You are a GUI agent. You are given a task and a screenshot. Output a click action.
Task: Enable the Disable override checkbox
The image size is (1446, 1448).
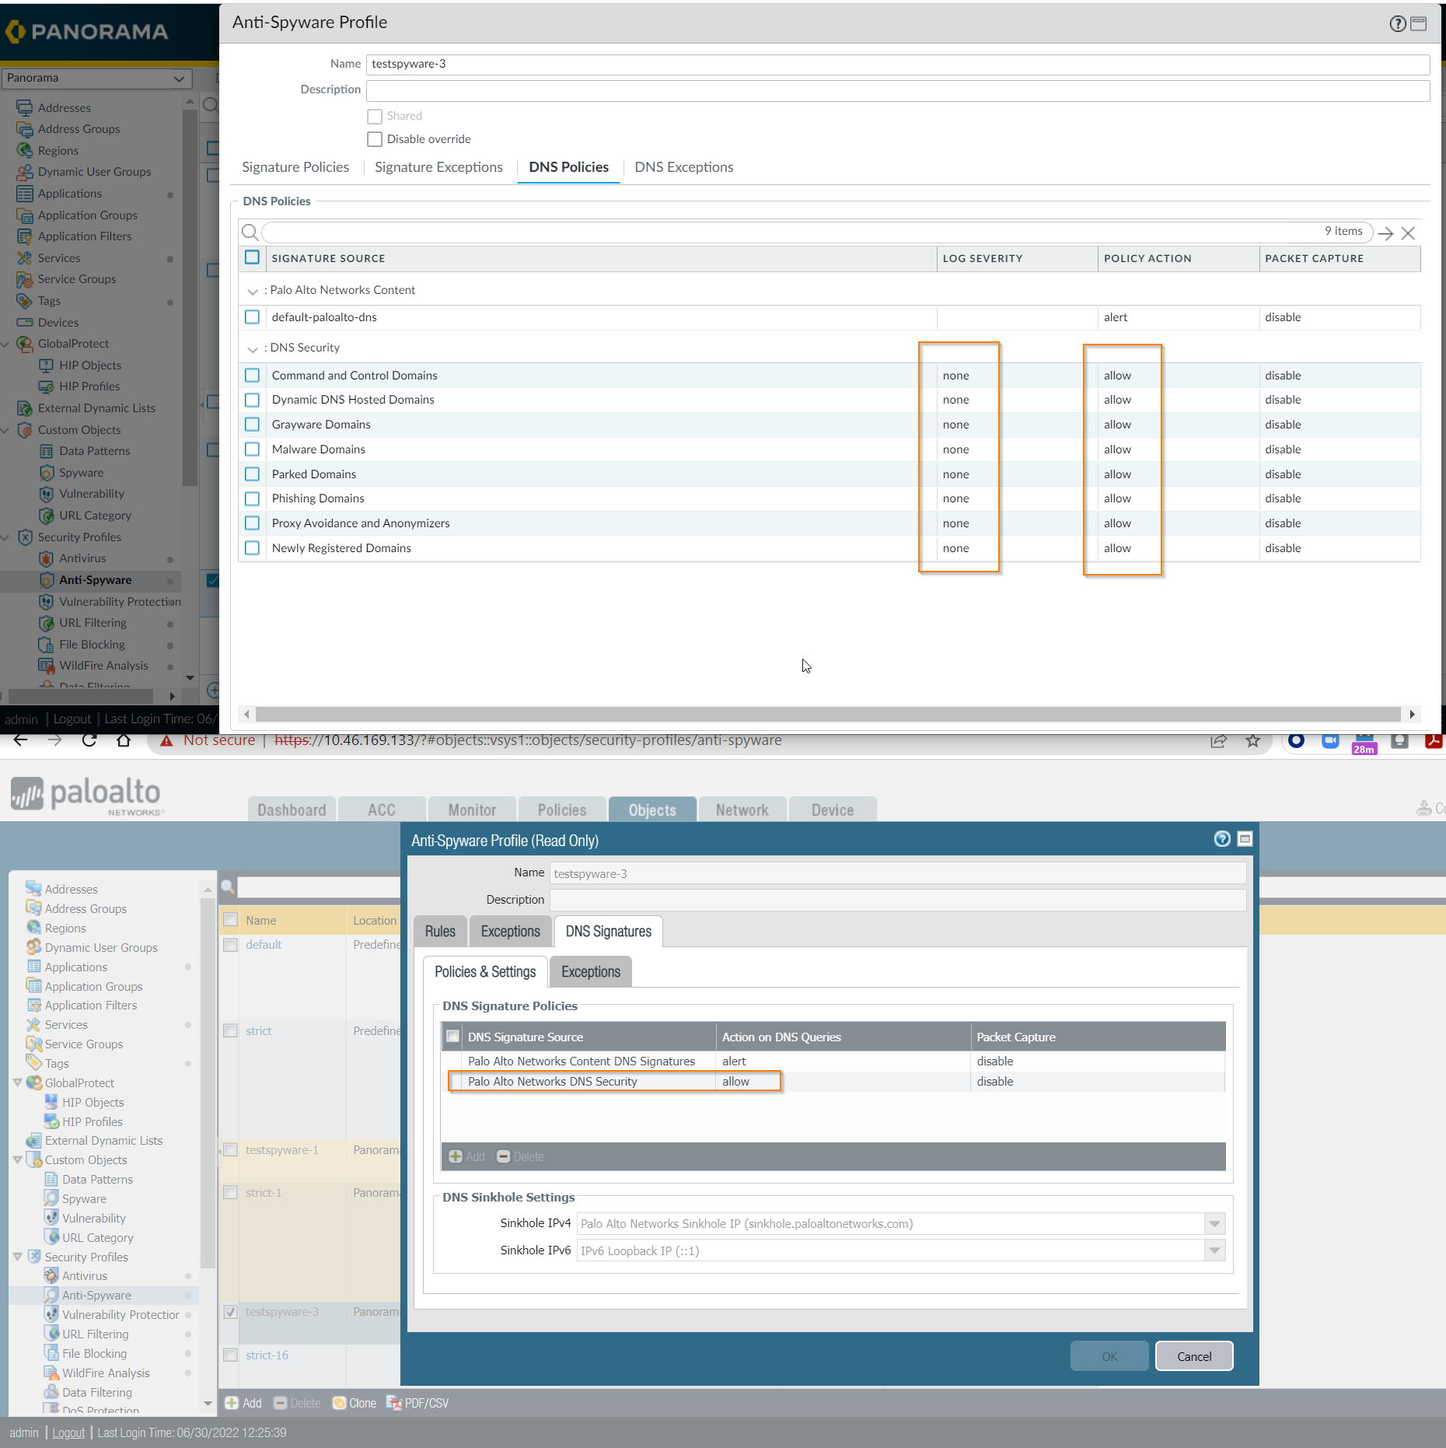point(375,139)
